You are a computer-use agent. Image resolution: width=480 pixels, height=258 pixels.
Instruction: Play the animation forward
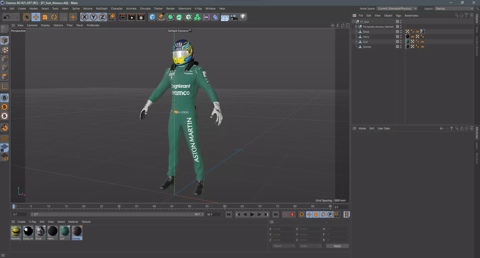point(252,214)
